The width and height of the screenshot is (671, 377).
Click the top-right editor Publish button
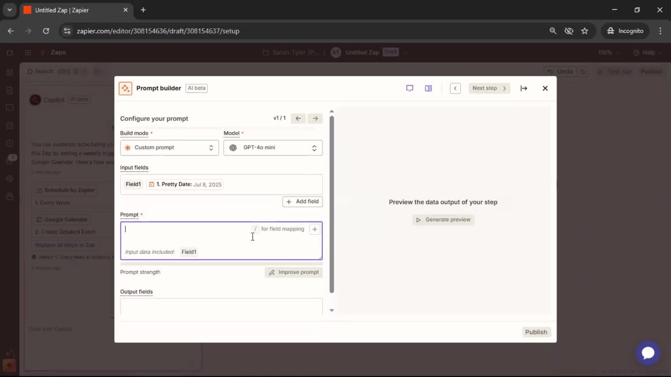(651, 72)
